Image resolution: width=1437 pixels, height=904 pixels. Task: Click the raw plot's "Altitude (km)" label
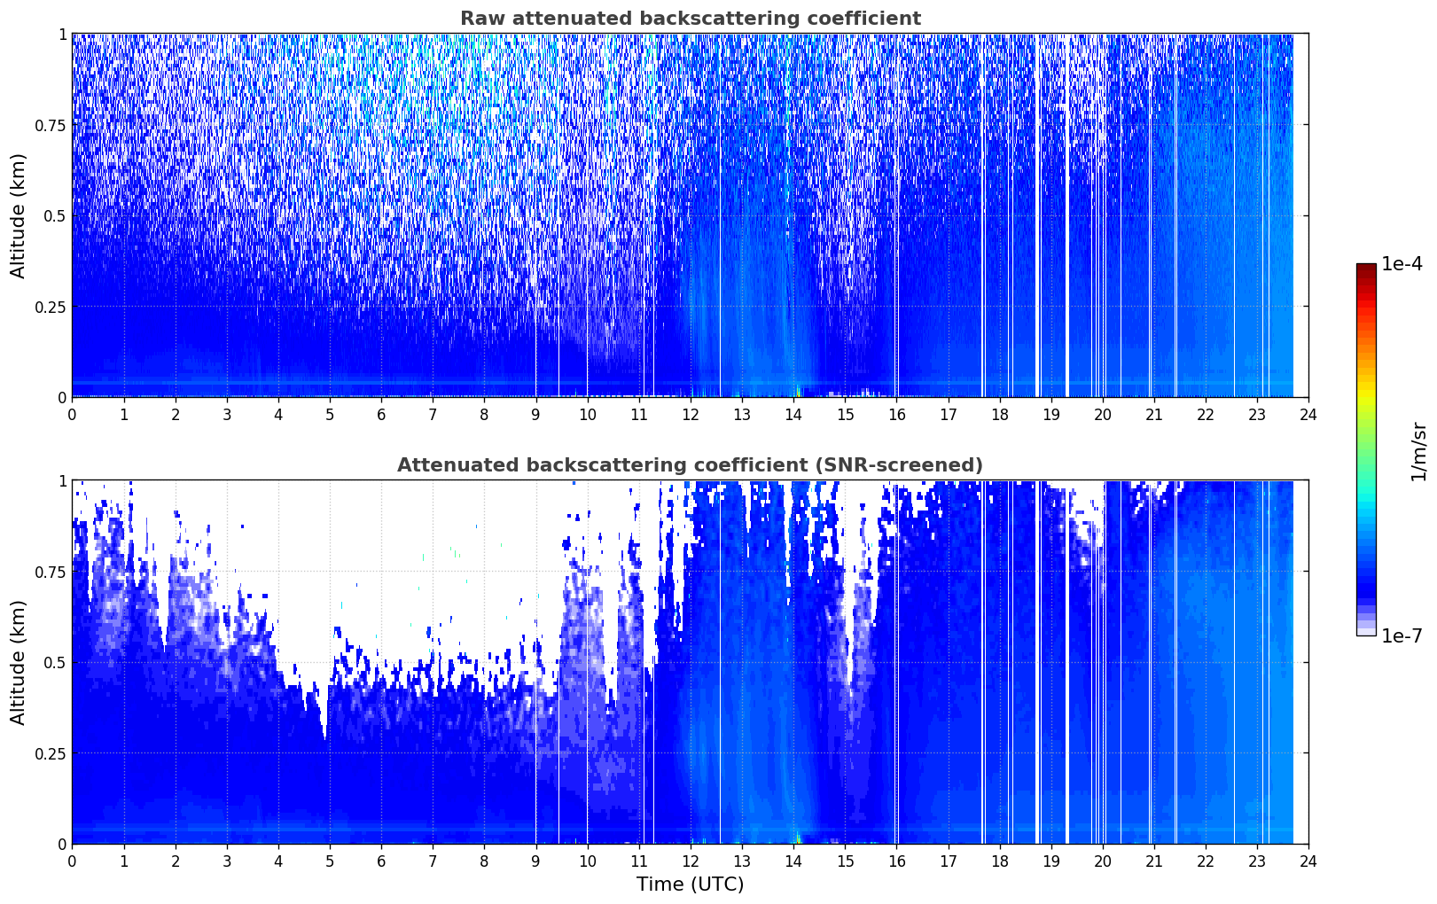pyautogui.click(x=19, y=215)
